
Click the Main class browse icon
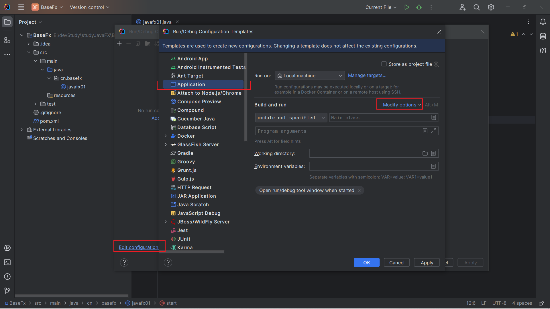(434, 118)
